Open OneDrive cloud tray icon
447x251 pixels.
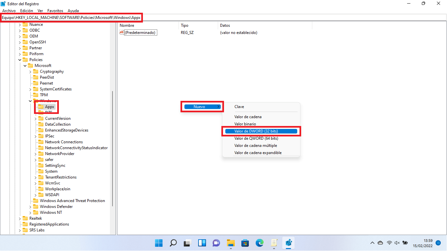tap(380, 243)
